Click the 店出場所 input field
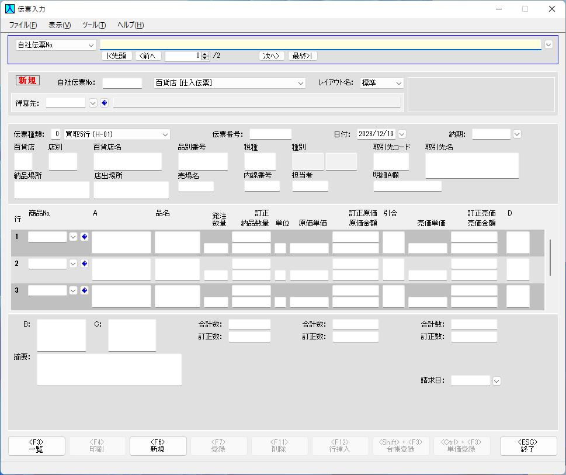Screen dimensions: 566x475 [131, 190]
